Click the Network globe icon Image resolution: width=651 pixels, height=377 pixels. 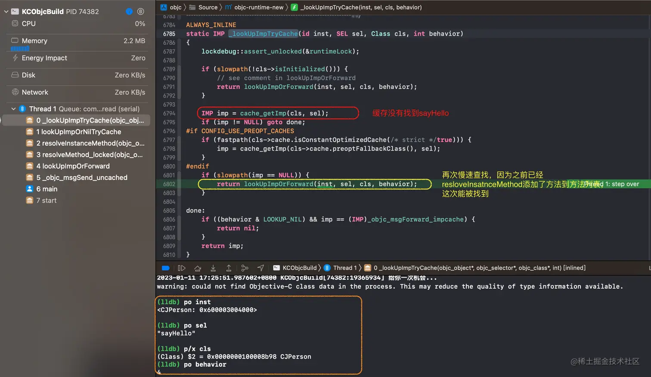[x=15, y=92]
